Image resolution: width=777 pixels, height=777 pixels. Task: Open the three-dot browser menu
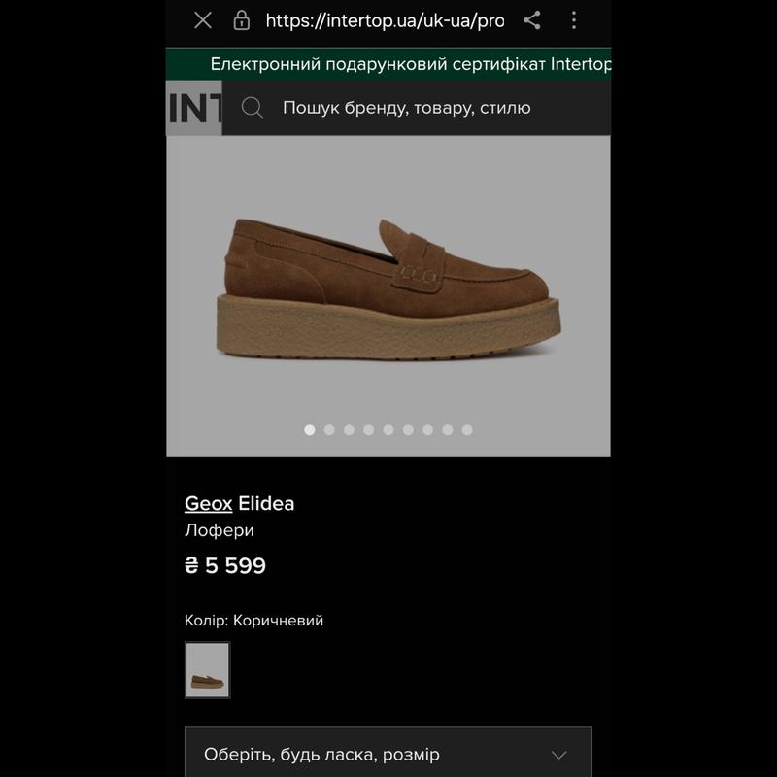click(x=574, y=20)
